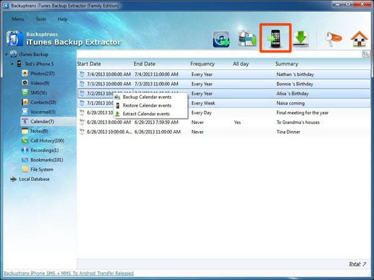Select Videos(9) in the sidebar
The image size is (374, 280).
(40, 83)
